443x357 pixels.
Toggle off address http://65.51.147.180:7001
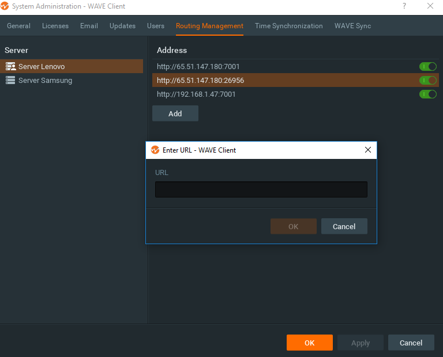tap(428, 67)
